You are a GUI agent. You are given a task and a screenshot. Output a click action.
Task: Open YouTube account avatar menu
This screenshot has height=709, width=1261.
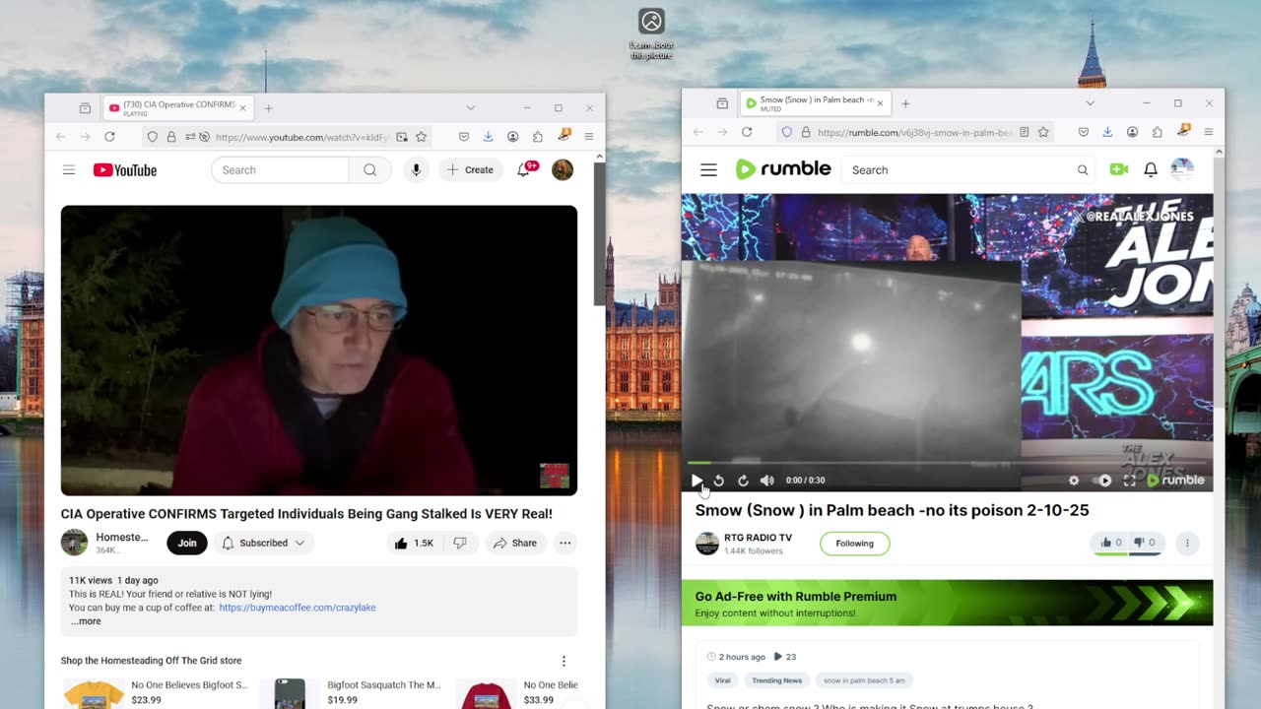pos(563,169)
